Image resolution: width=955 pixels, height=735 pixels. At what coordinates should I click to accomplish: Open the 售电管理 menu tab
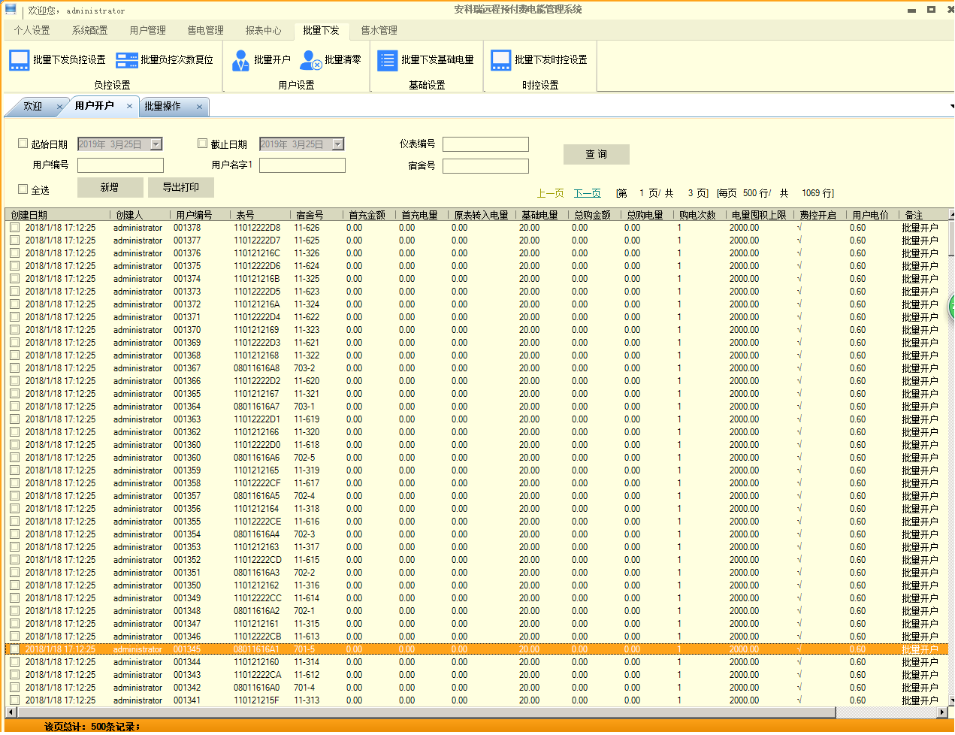click(x=205, y=30)
